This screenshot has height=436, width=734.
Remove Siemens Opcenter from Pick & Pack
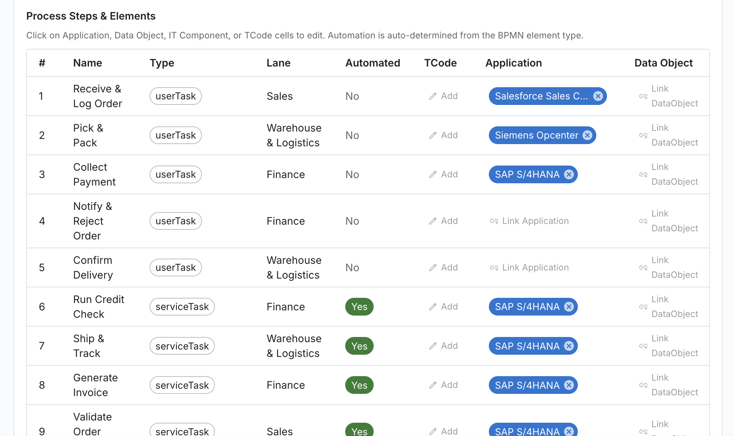(x=587, y=135)
